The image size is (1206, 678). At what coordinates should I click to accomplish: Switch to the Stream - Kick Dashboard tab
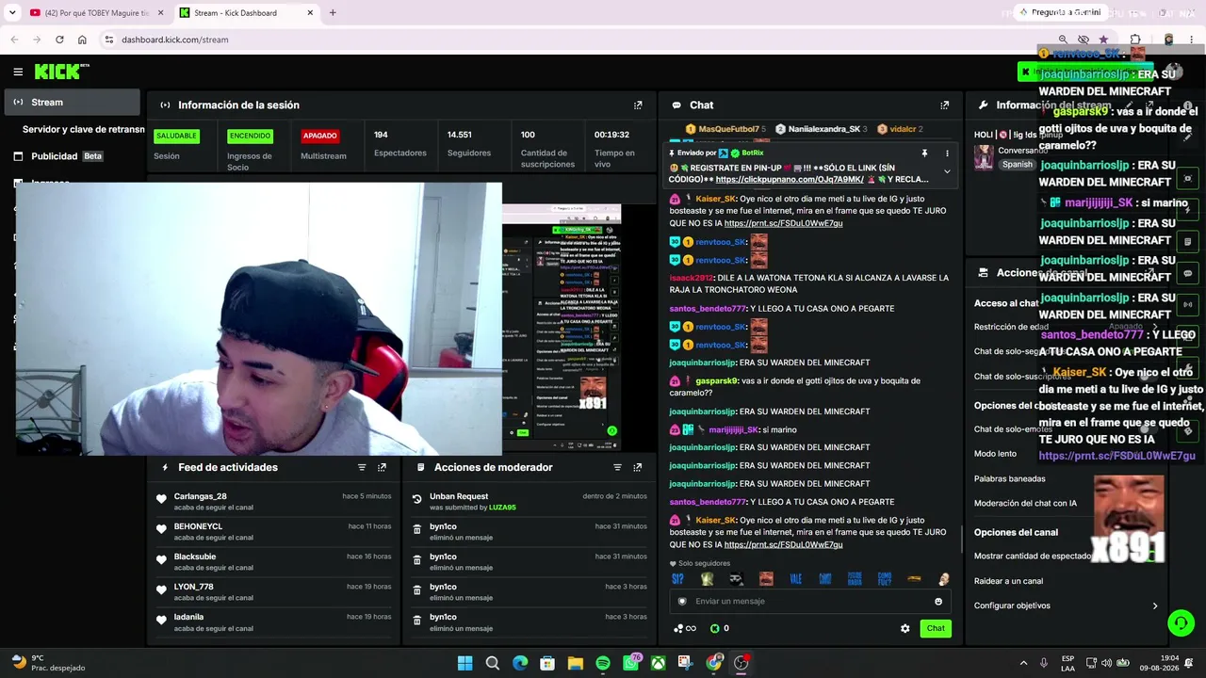click(x=248, y=13)
